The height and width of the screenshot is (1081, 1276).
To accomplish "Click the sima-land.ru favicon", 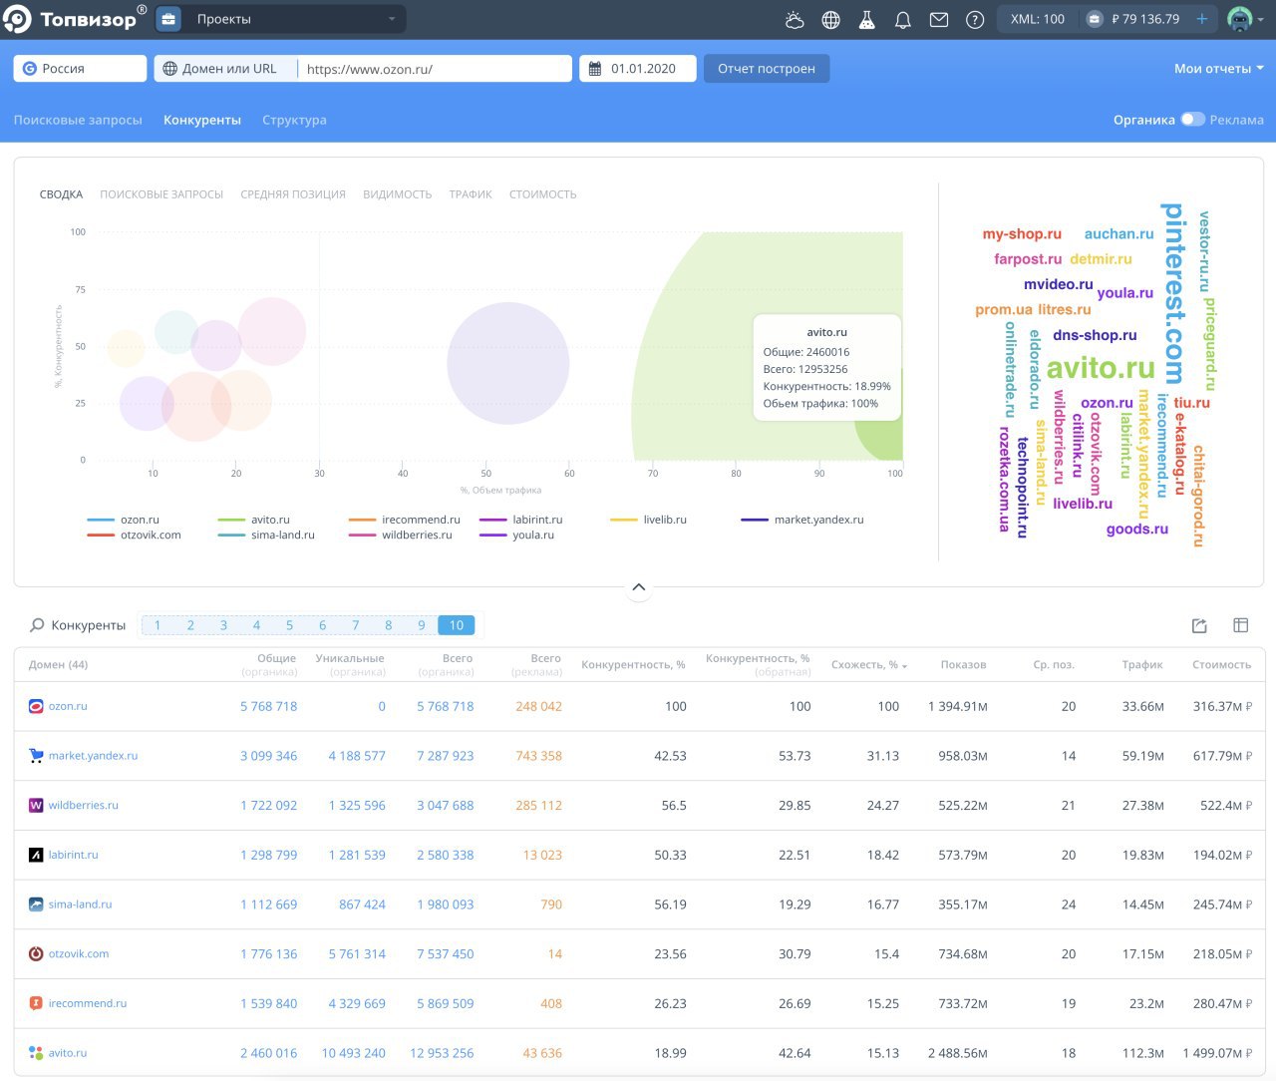I will click(36, 904).
